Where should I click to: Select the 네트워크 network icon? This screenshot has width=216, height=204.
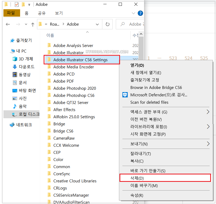click(x=12, y=125)
